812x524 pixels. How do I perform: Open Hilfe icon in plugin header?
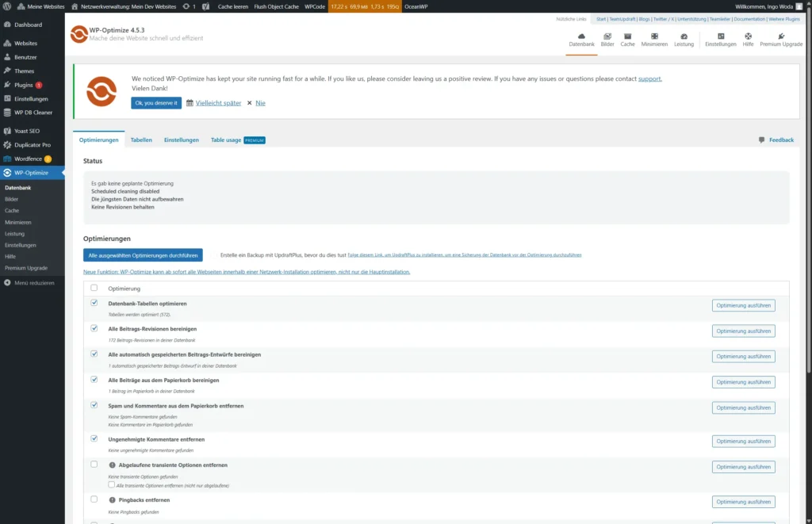coord(749,40)
